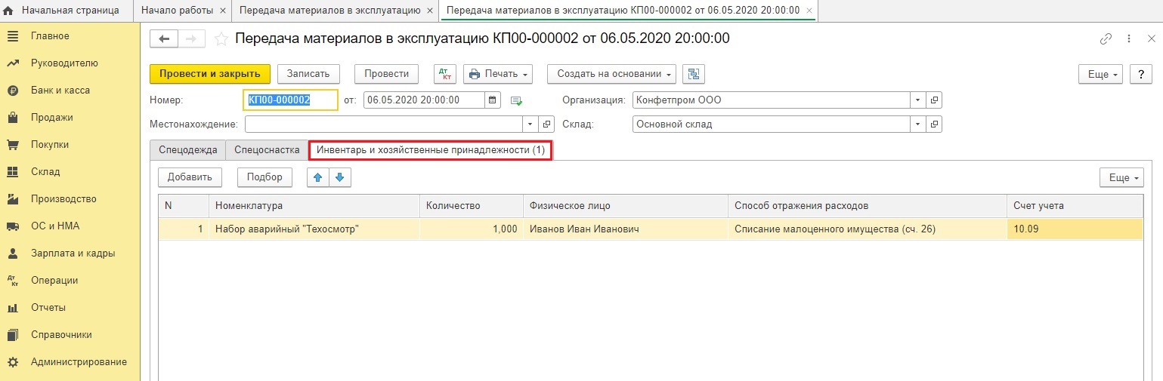Click green document status icon beside date
The image size is (1163, 381).
517,100
